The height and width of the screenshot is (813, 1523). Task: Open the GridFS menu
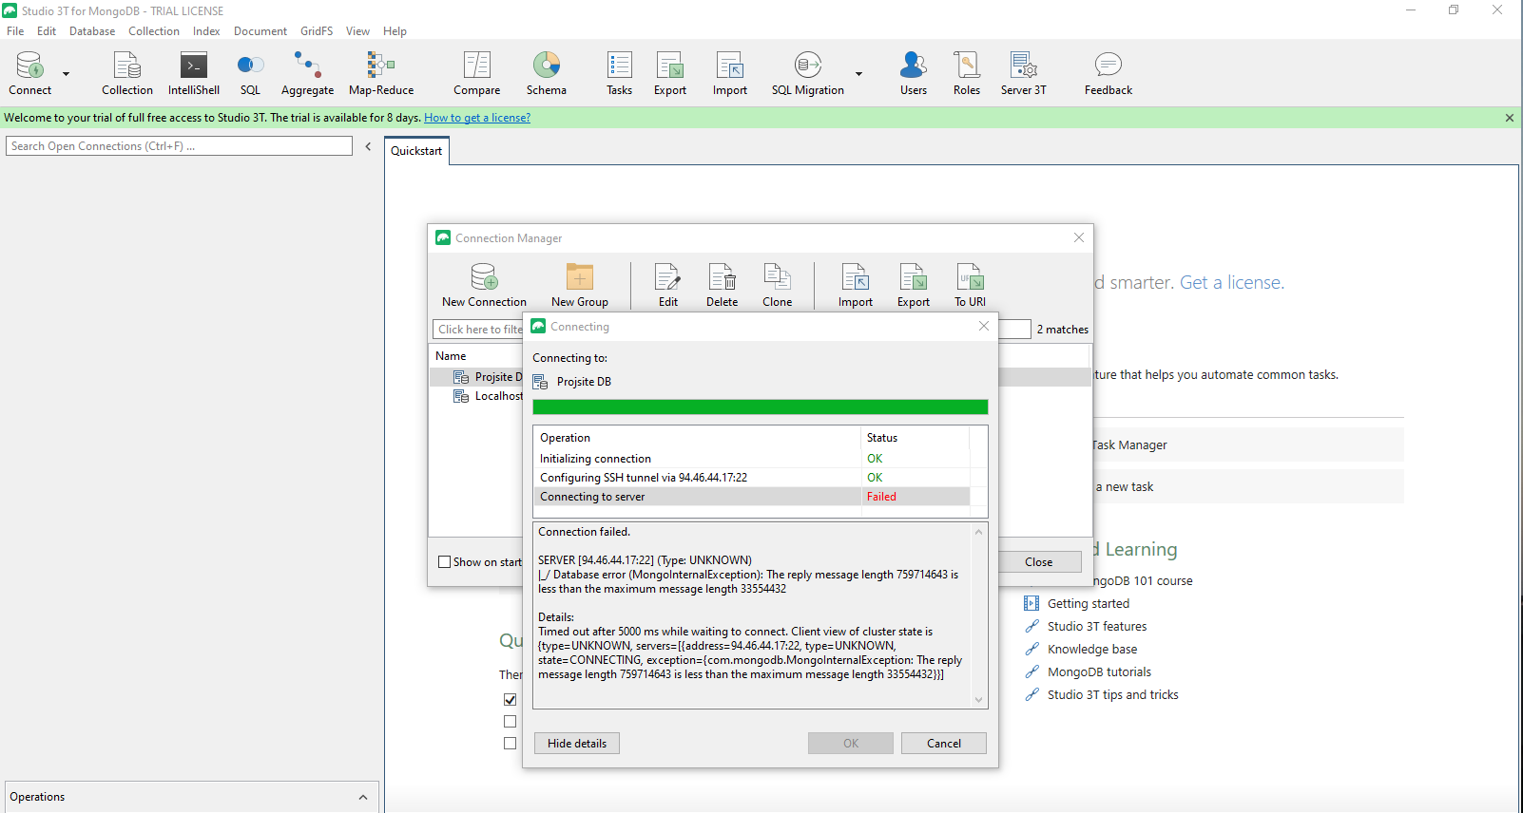316,31
